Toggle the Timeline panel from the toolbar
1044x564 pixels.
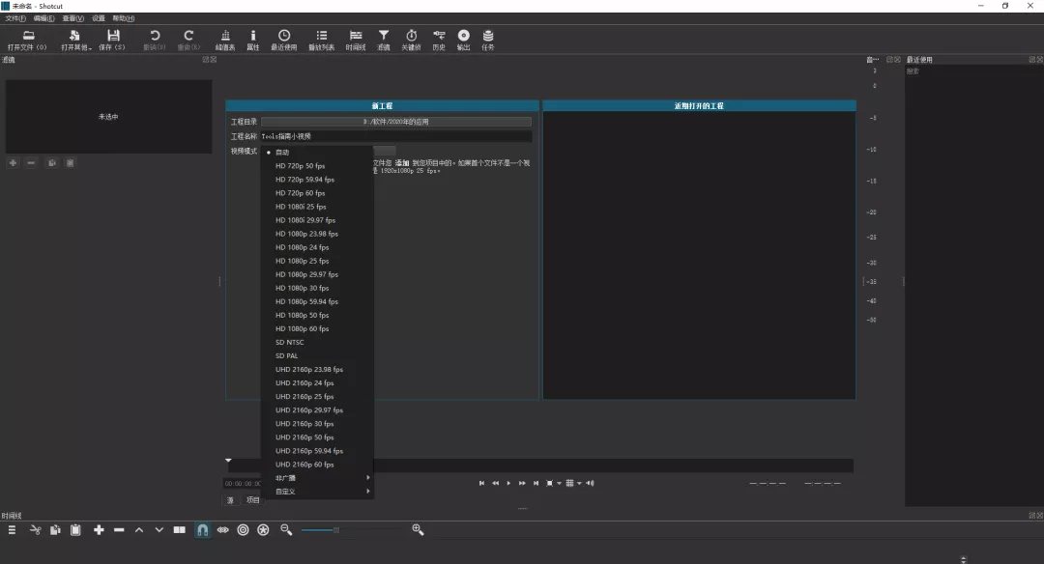click(356, 40)
